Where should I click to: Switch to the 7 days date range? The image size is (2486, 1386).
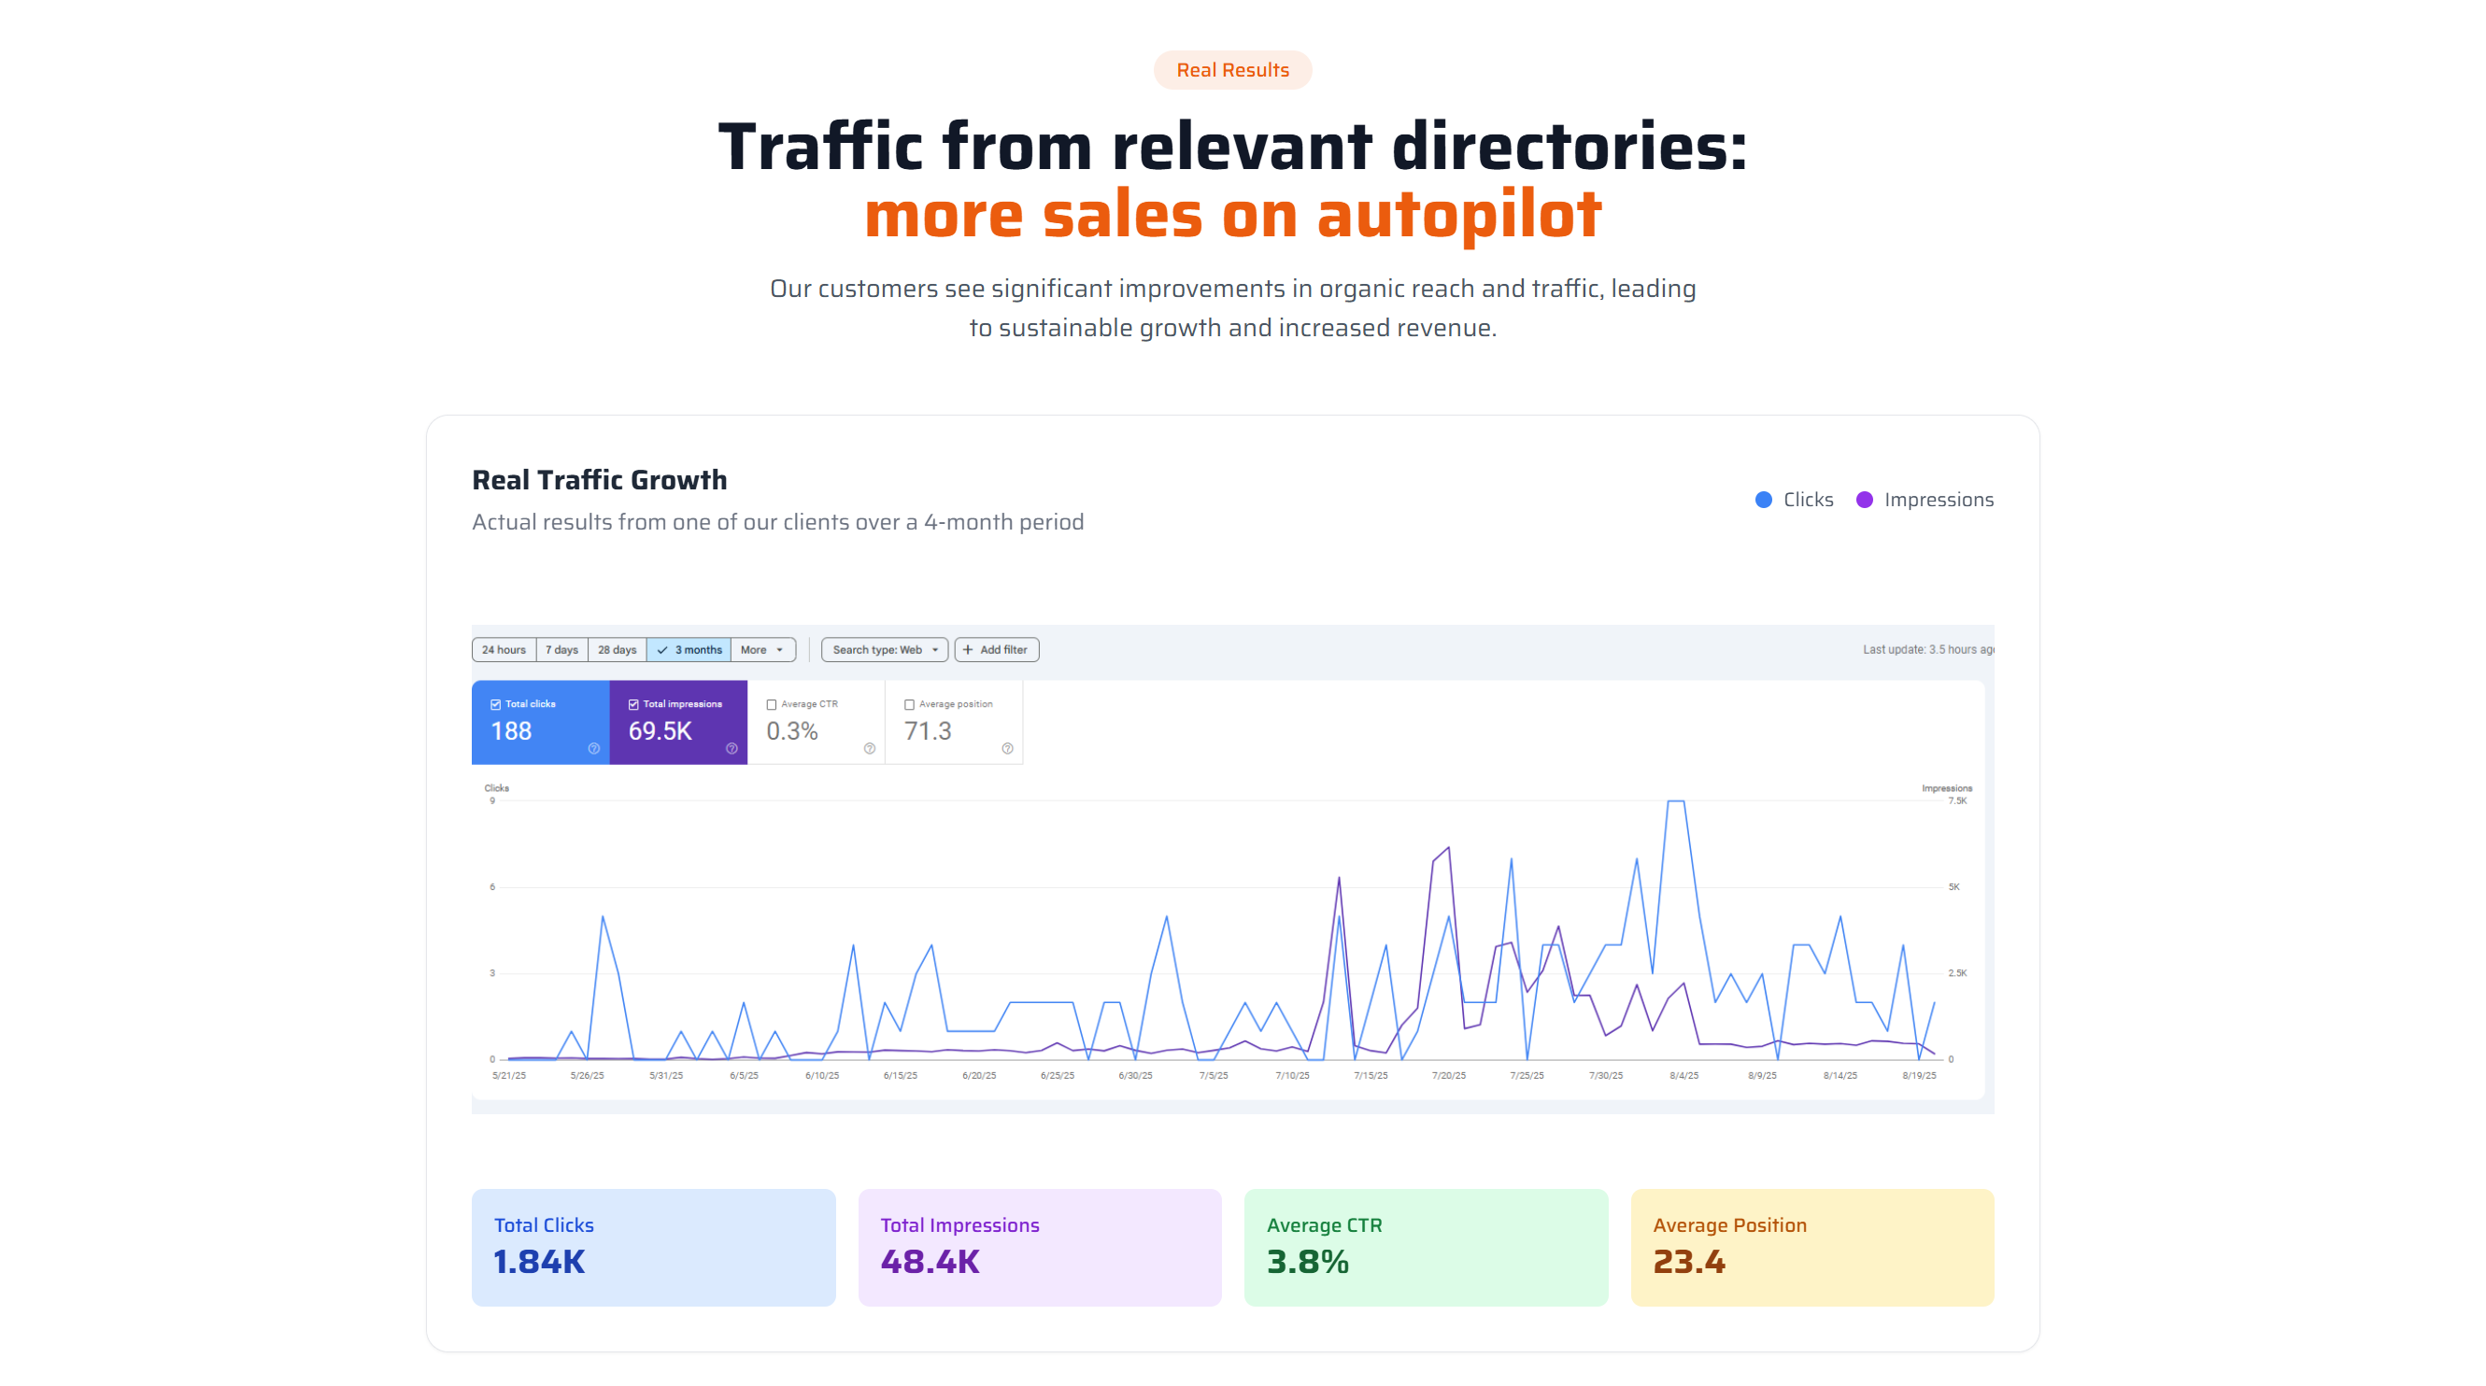coord(561,650)
